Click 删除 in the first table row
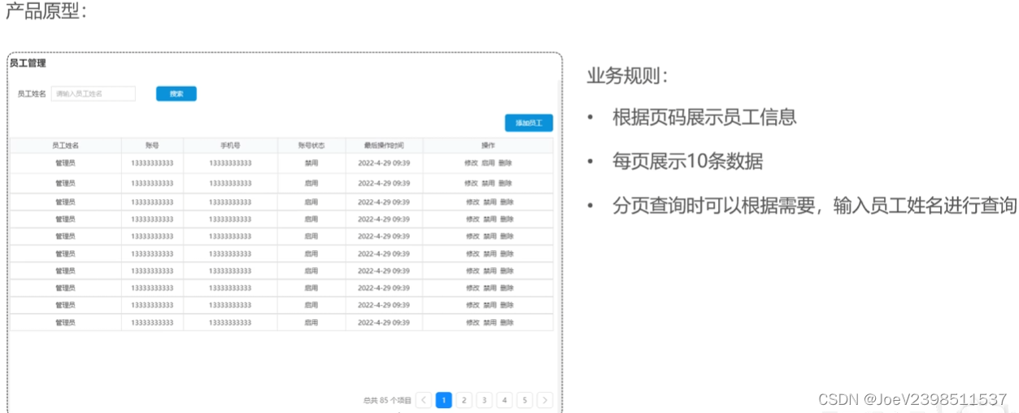This screenshot has width=1019, height=413. [x=506, y=163]
